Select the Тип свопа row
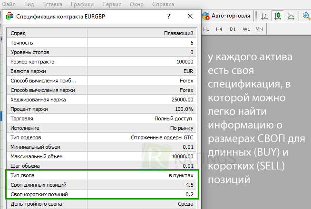This screenshot has width=311, height=209. tap(102, 175)
